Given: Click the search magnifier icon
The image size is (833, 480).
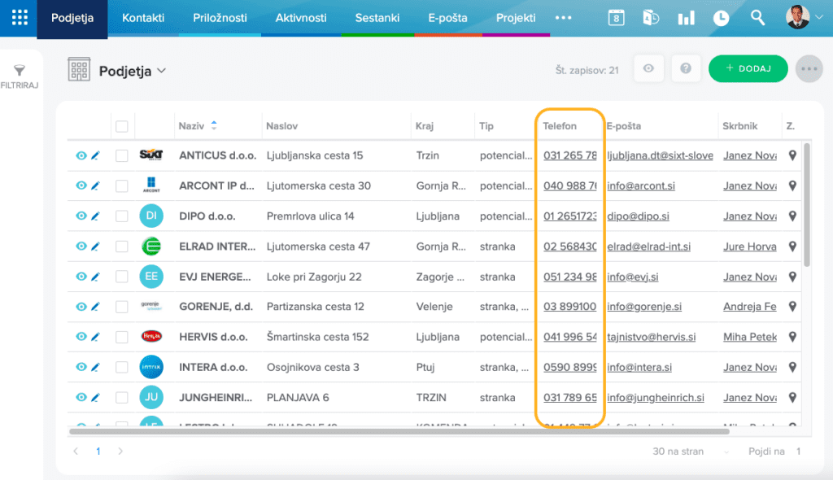Looking at the screenshot, I should click(x=757, y=18).
